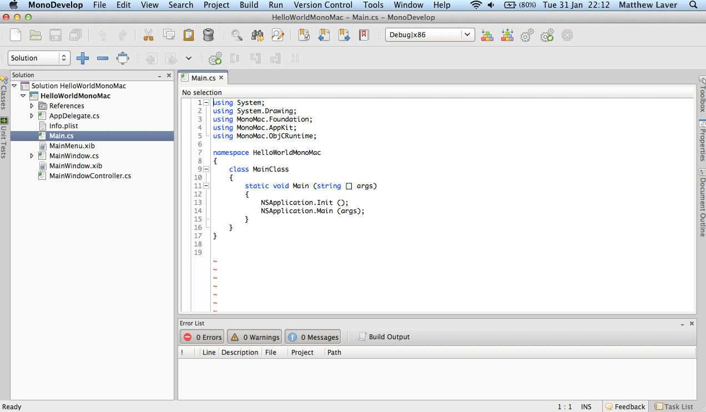The width and height of the screenshot is (706, 412).
Task: Click the New File toolbar icon
Action: click(16, 35)
